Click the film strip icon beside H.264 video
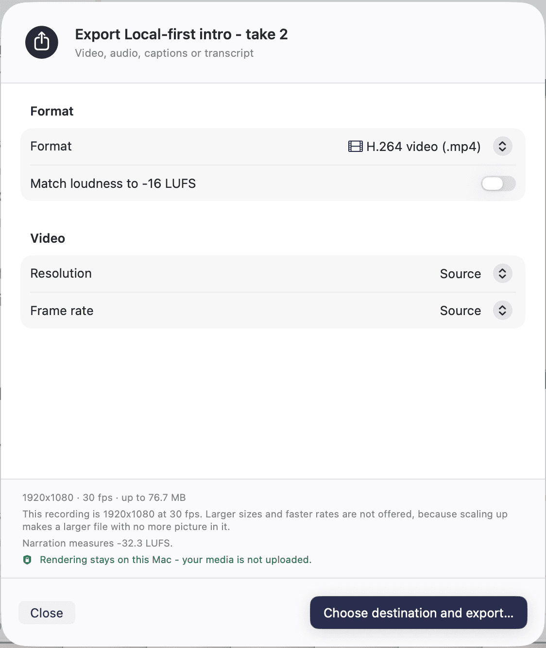The image size is (546, 648). (x=356, y=146)
